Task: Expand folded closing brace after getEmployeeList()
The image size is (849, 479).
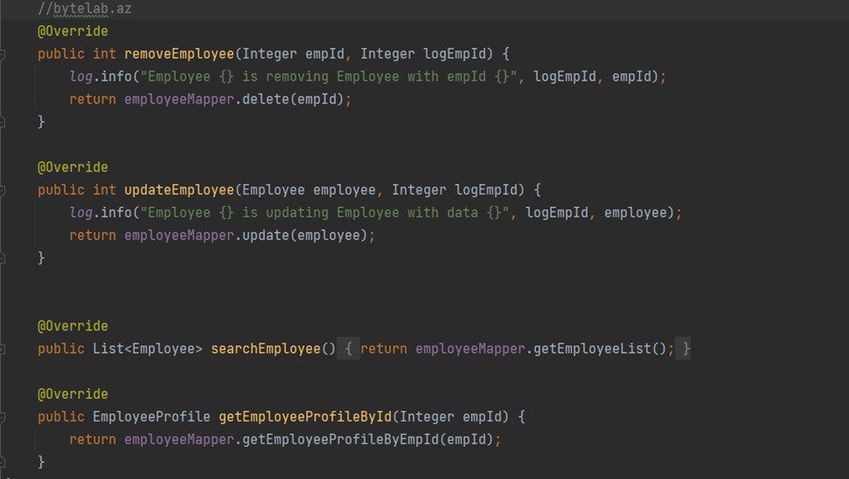Action: pyautogui.click(x=685, y=349)
